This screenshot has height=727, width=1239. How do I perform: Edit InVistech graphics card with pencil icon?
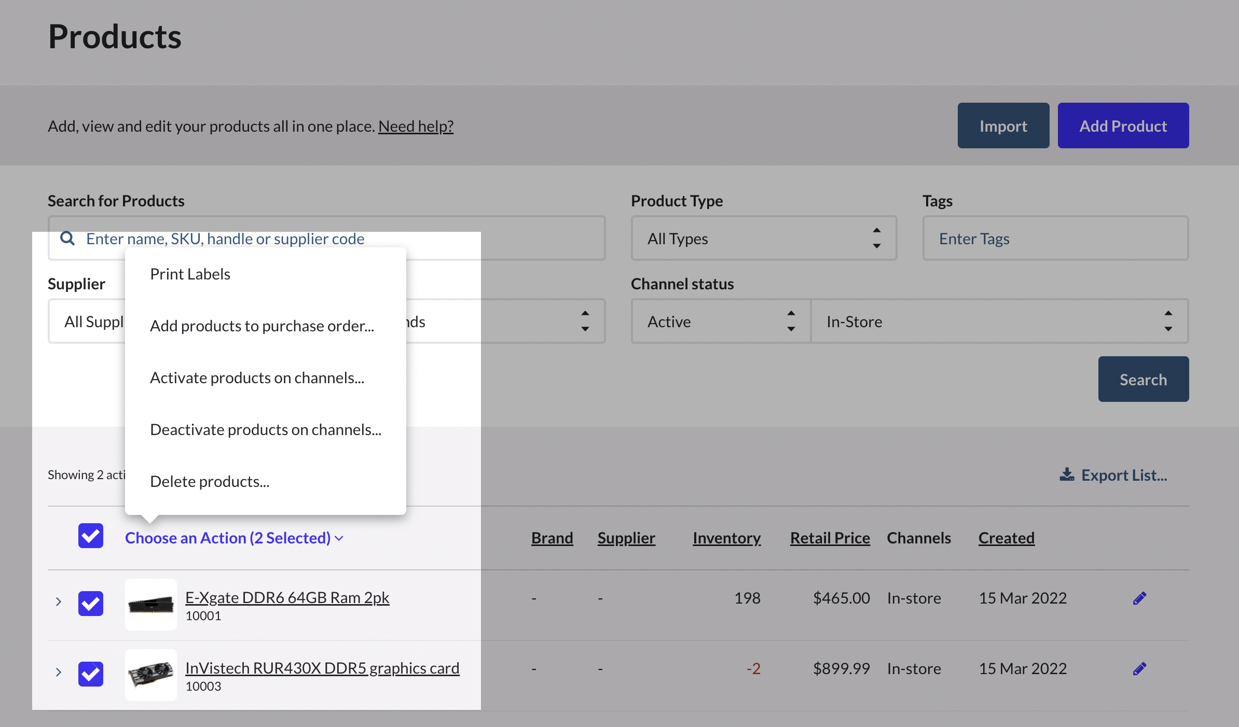pos(1139,669)
